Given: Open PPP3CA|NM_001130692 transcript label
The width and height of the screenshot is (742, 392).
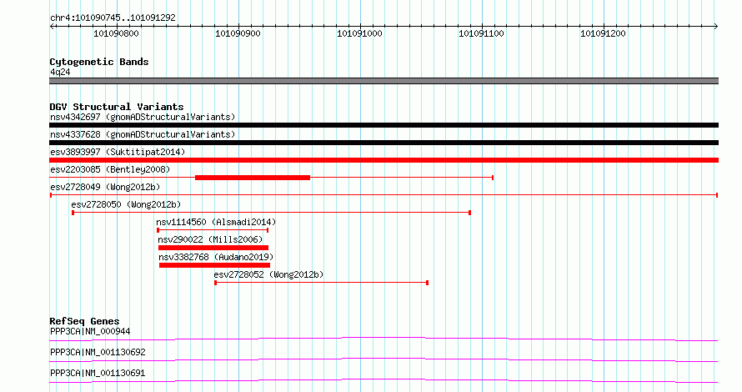Looking at the screenshot, I should [x=98, y=352].
